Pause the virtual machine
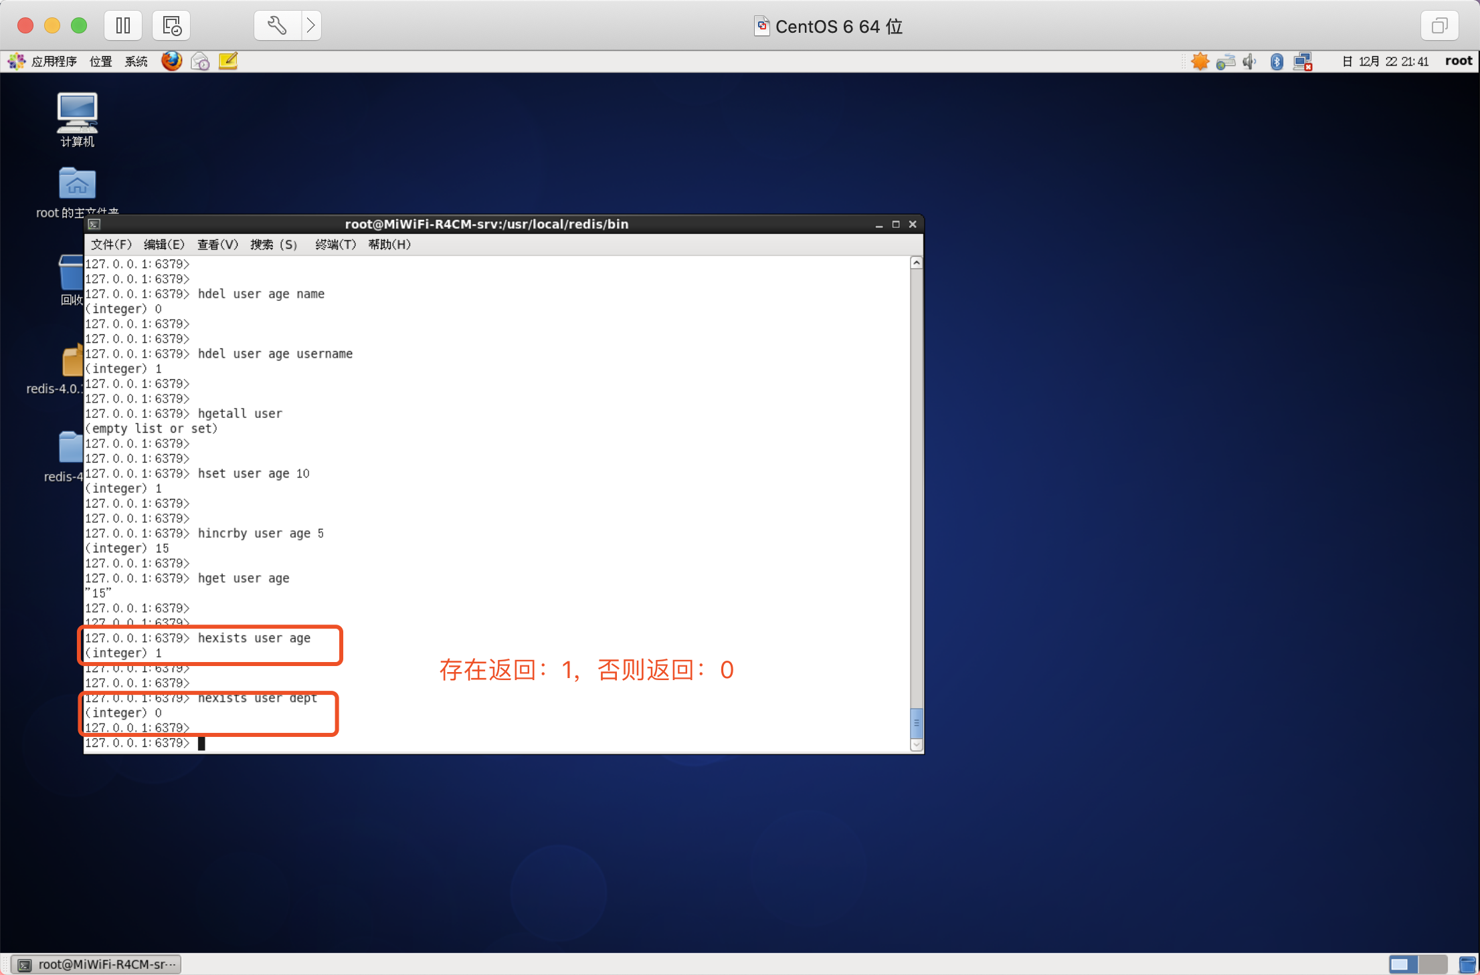The image size is (1480, 975). (123, 26)
